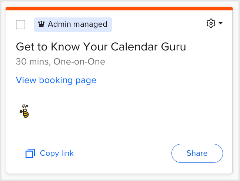Click the Copy link text
Viewport: 240px width, 181px height.
point(57,153)
